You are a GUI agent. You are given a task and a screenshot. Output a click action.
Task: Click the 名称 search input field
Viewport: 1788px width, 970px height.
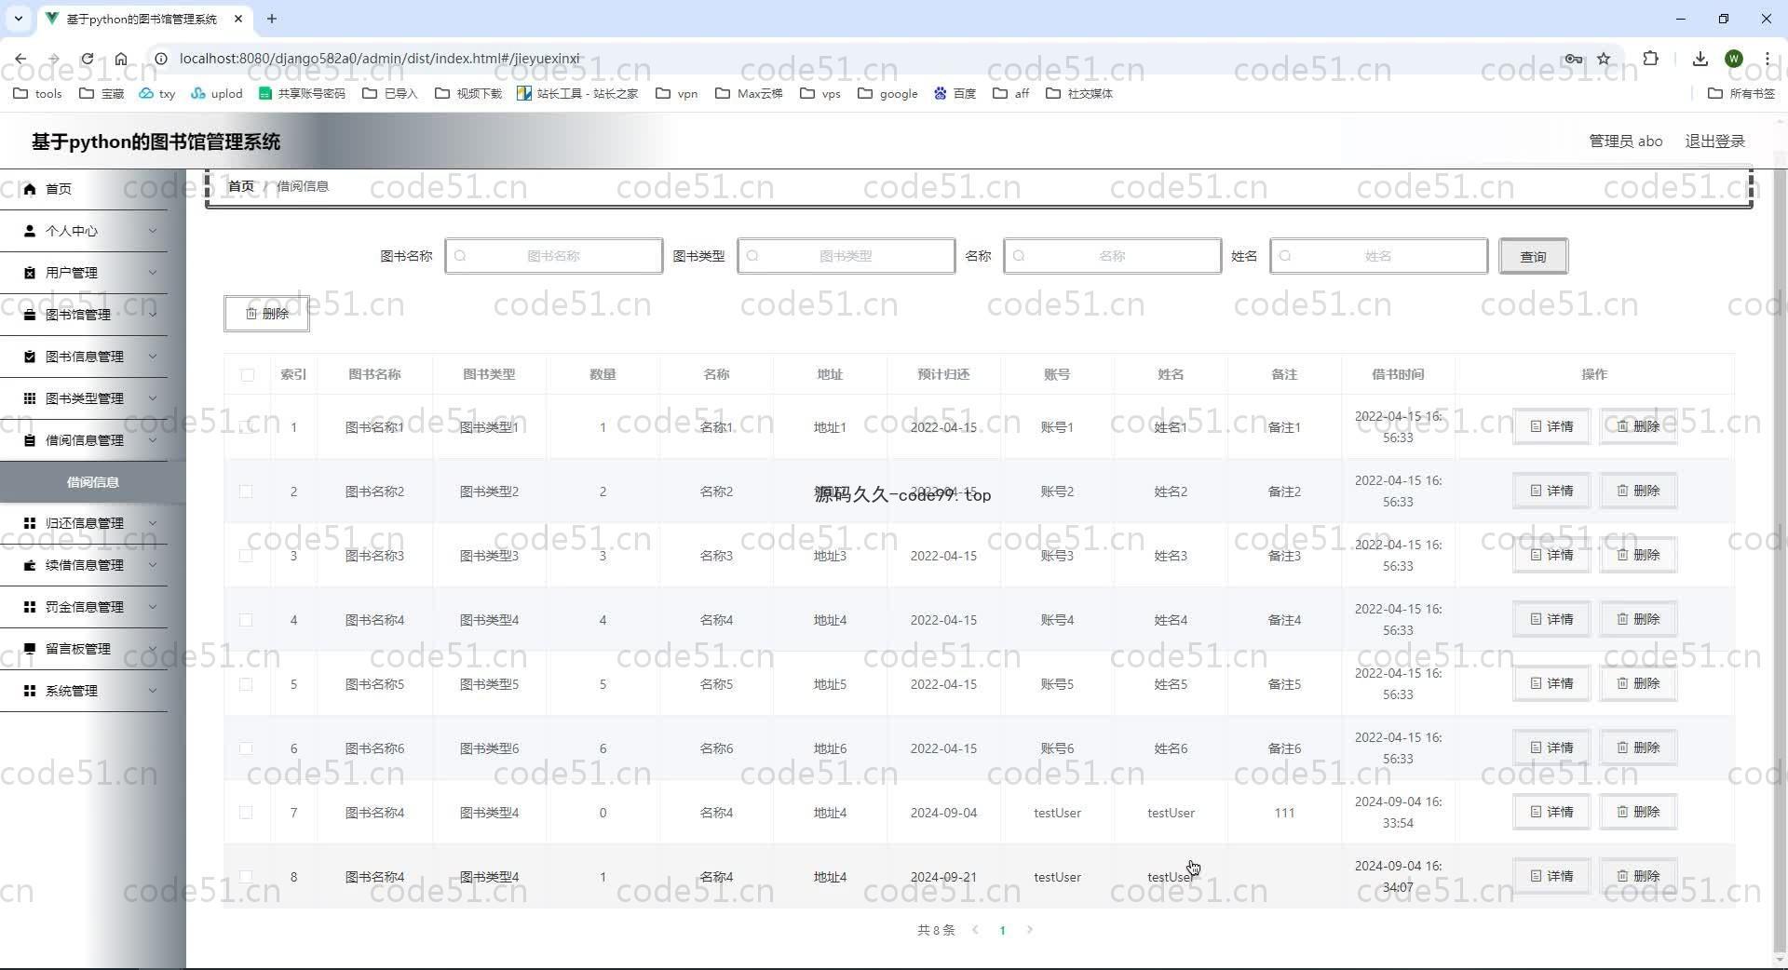coord(1112,256)
